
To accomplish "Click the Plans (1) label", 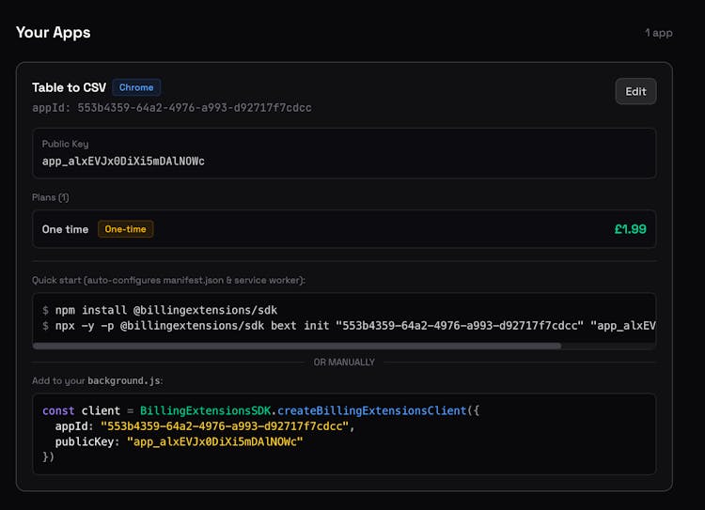I will pyautogui.click(x=51, y=197).
